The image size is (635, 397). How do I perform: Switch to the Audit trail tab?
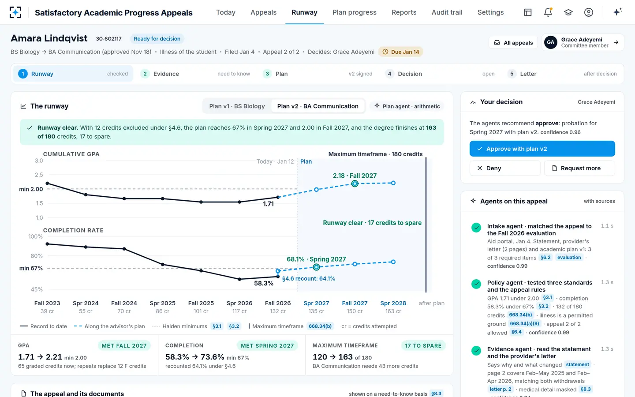point(447,12)
